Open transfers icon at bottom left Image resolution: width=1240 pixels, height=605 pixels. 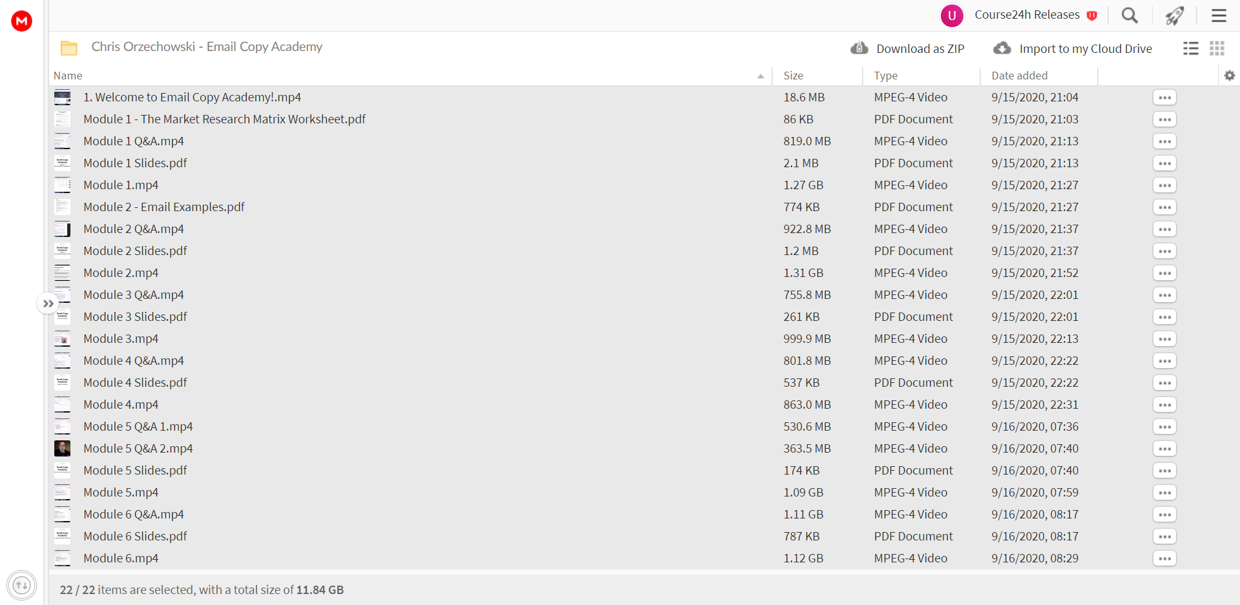tap(22, 586)
